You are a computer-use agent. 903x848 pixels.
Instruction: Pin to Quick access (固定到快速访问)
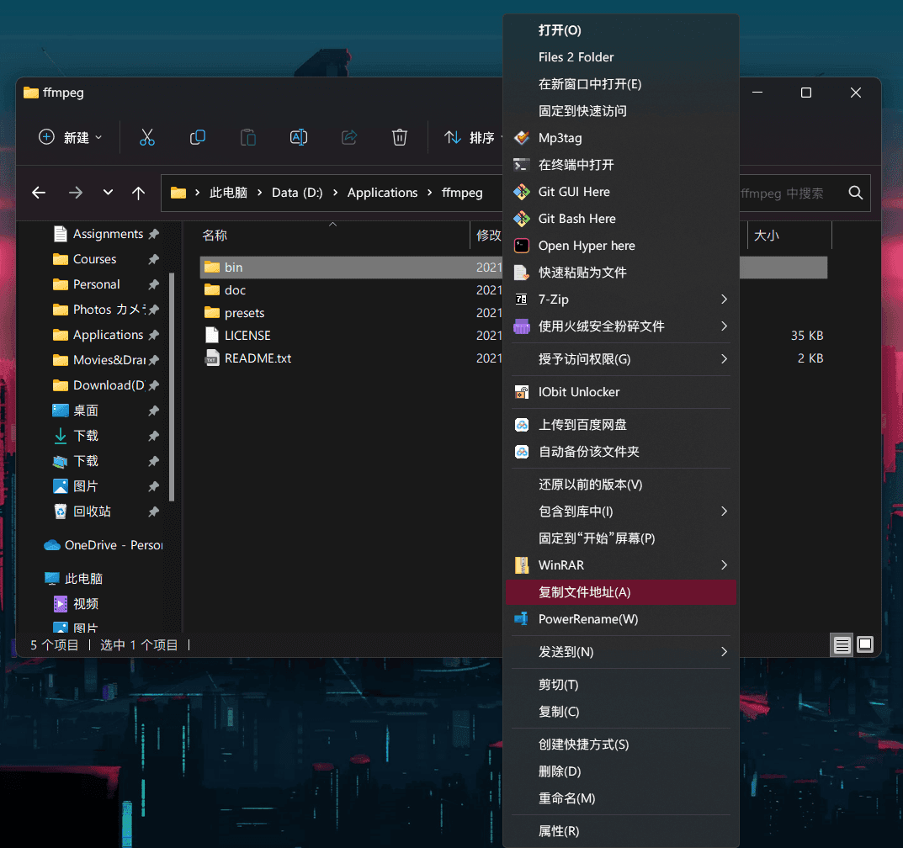(621, 111)
